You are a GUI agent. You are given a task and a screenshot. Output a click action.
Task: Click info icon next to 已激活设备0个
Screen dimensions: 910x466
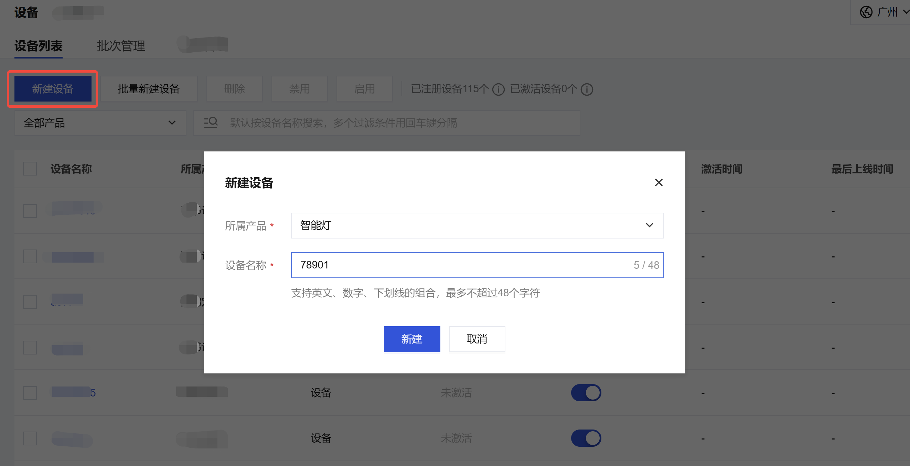click(587, 89)
